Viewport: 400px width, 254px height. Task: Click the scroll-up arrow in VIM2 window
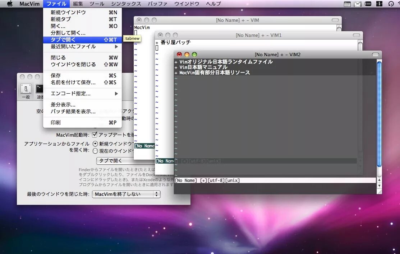[x=380, y=180]
